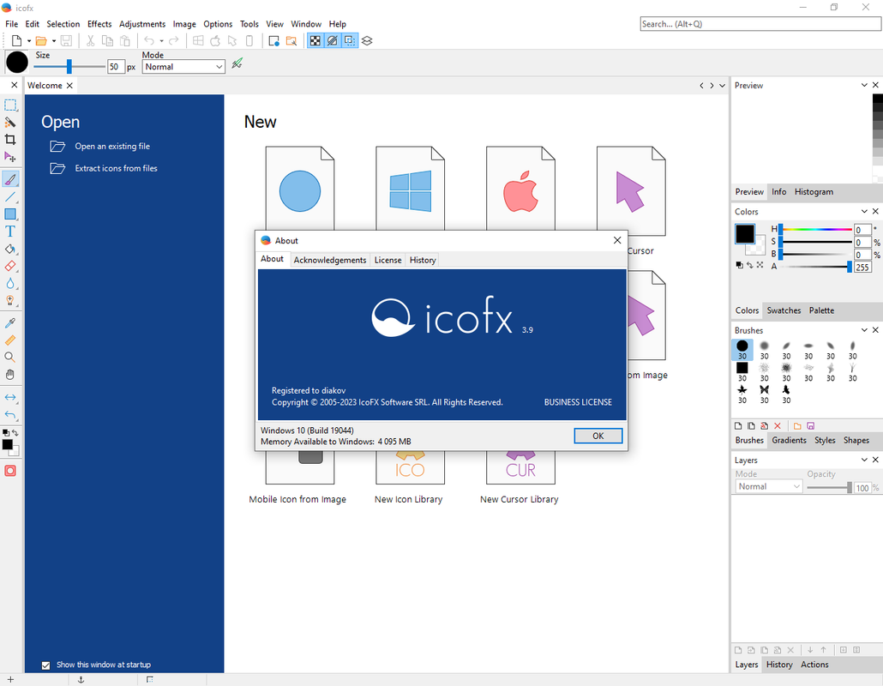Viewport: 883px width, 686px height.
Task: Select the Text tool
Action: 10,232
